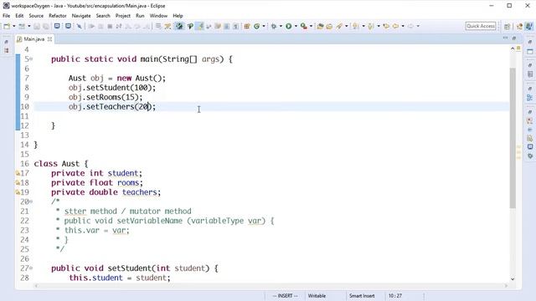Click 'Writable' in the status bar
This screenshot has height=301, width=536.
317,296
